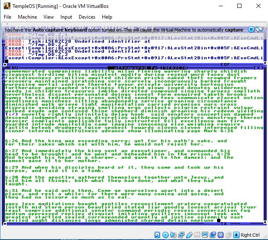Screen dimensions: 268x240
Task: Click MENU on the TempleOS window border
Action: click(12, 68)
